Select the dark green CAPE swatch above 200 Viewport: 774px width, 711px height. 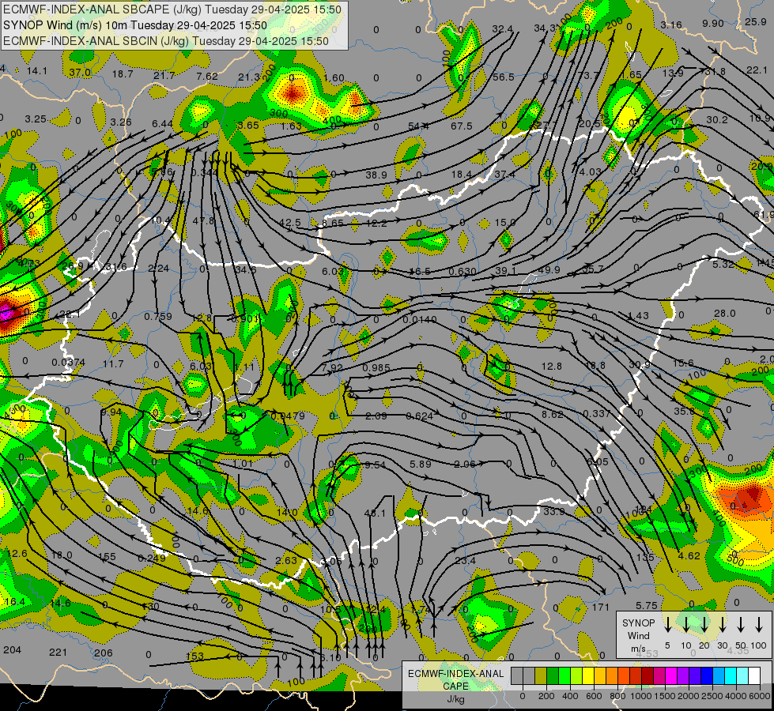coord(553,676)
